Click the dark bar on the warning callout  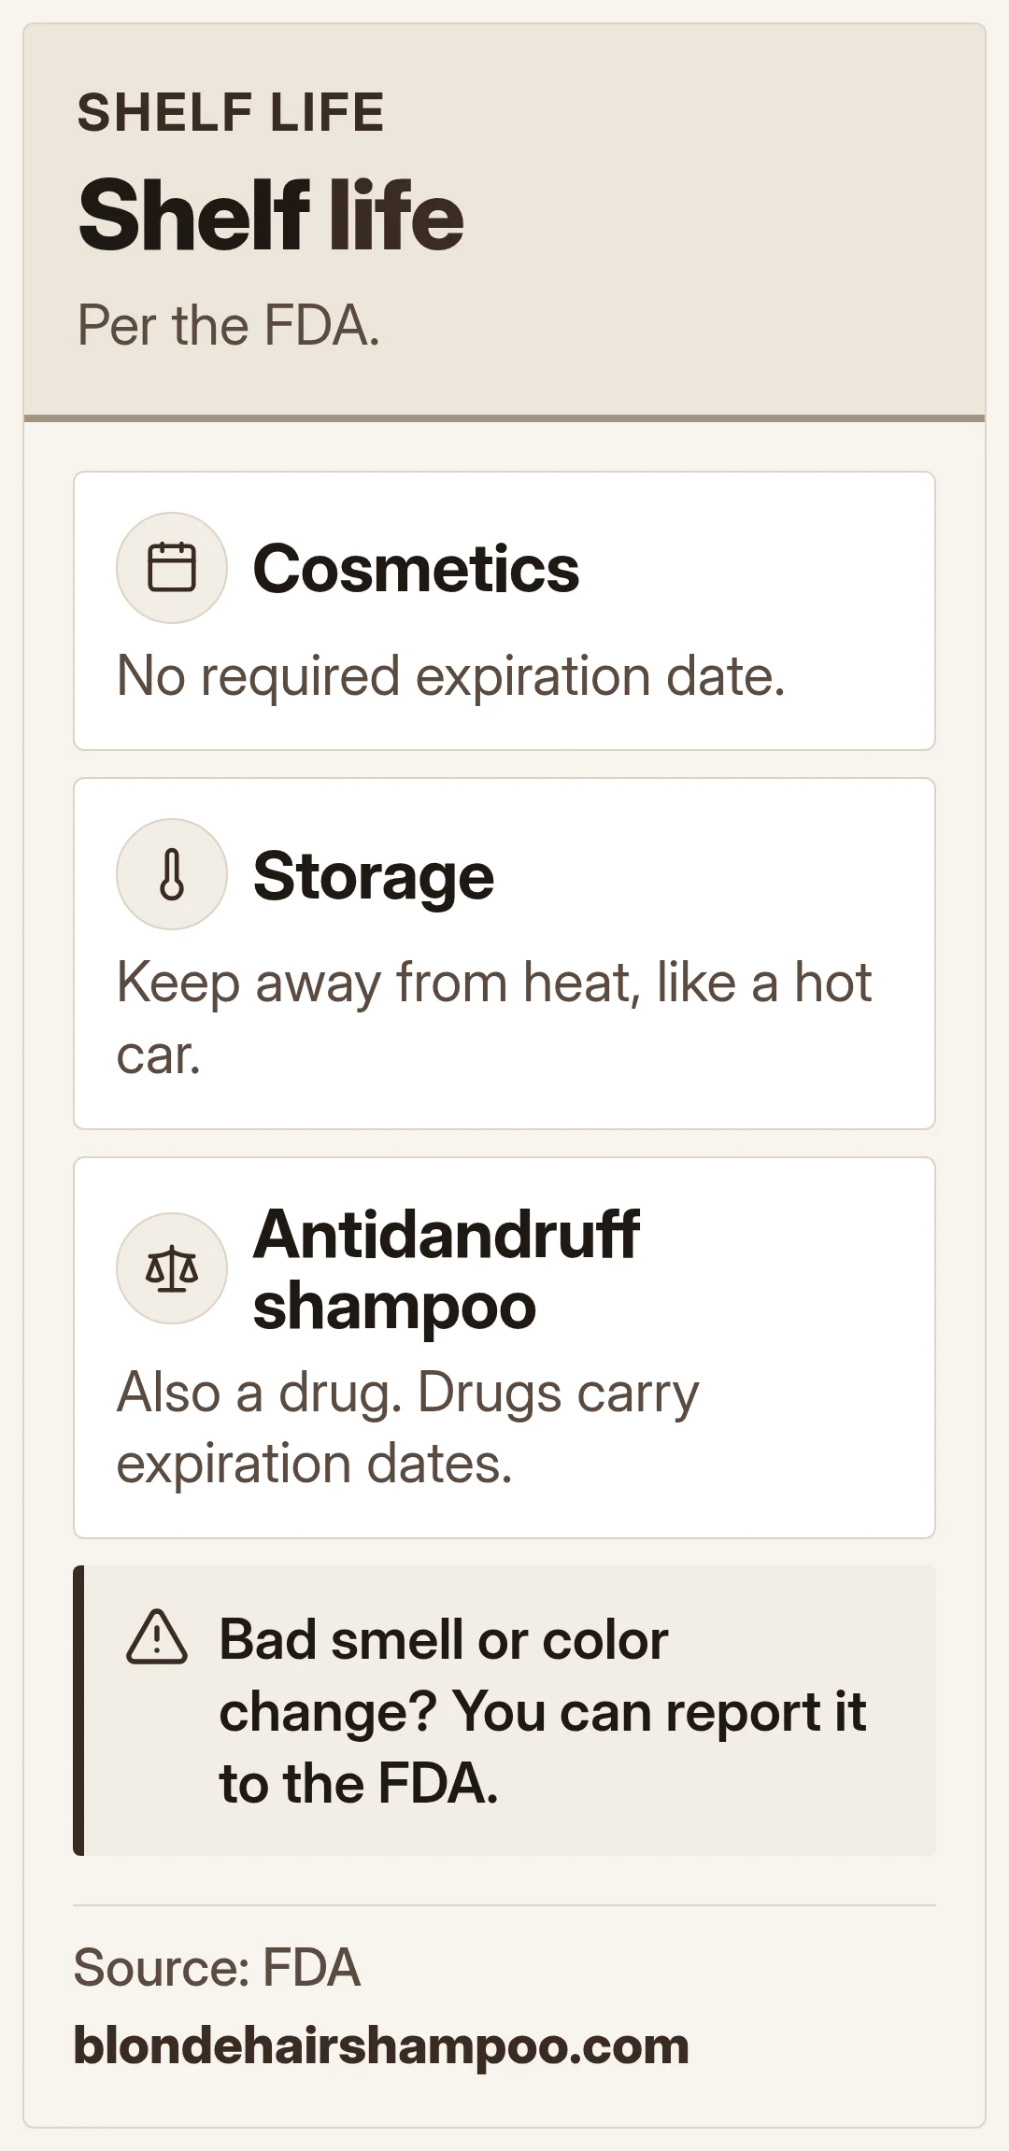coord(78,1710)
